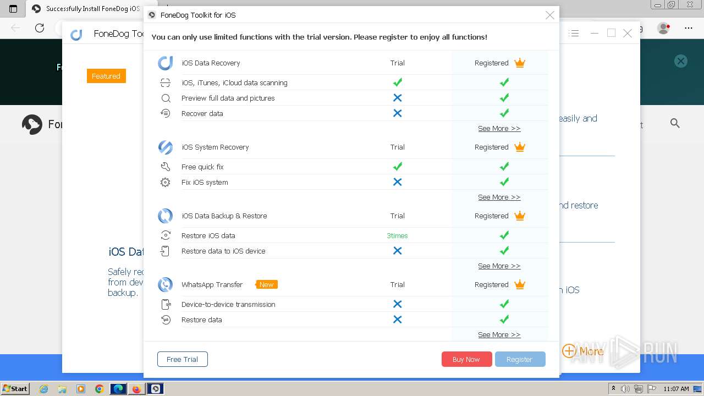
Task: Expand See More under WhatsApp Transfer
Action: click(499, 335)
